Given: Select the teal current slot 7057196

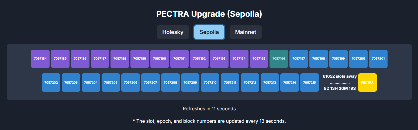Looking at the screenshot, I should (279, 59).
